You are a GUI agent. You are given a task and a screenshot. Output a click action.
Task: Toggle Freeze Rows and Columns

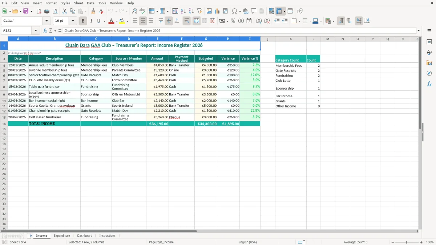tap(279, 11)
